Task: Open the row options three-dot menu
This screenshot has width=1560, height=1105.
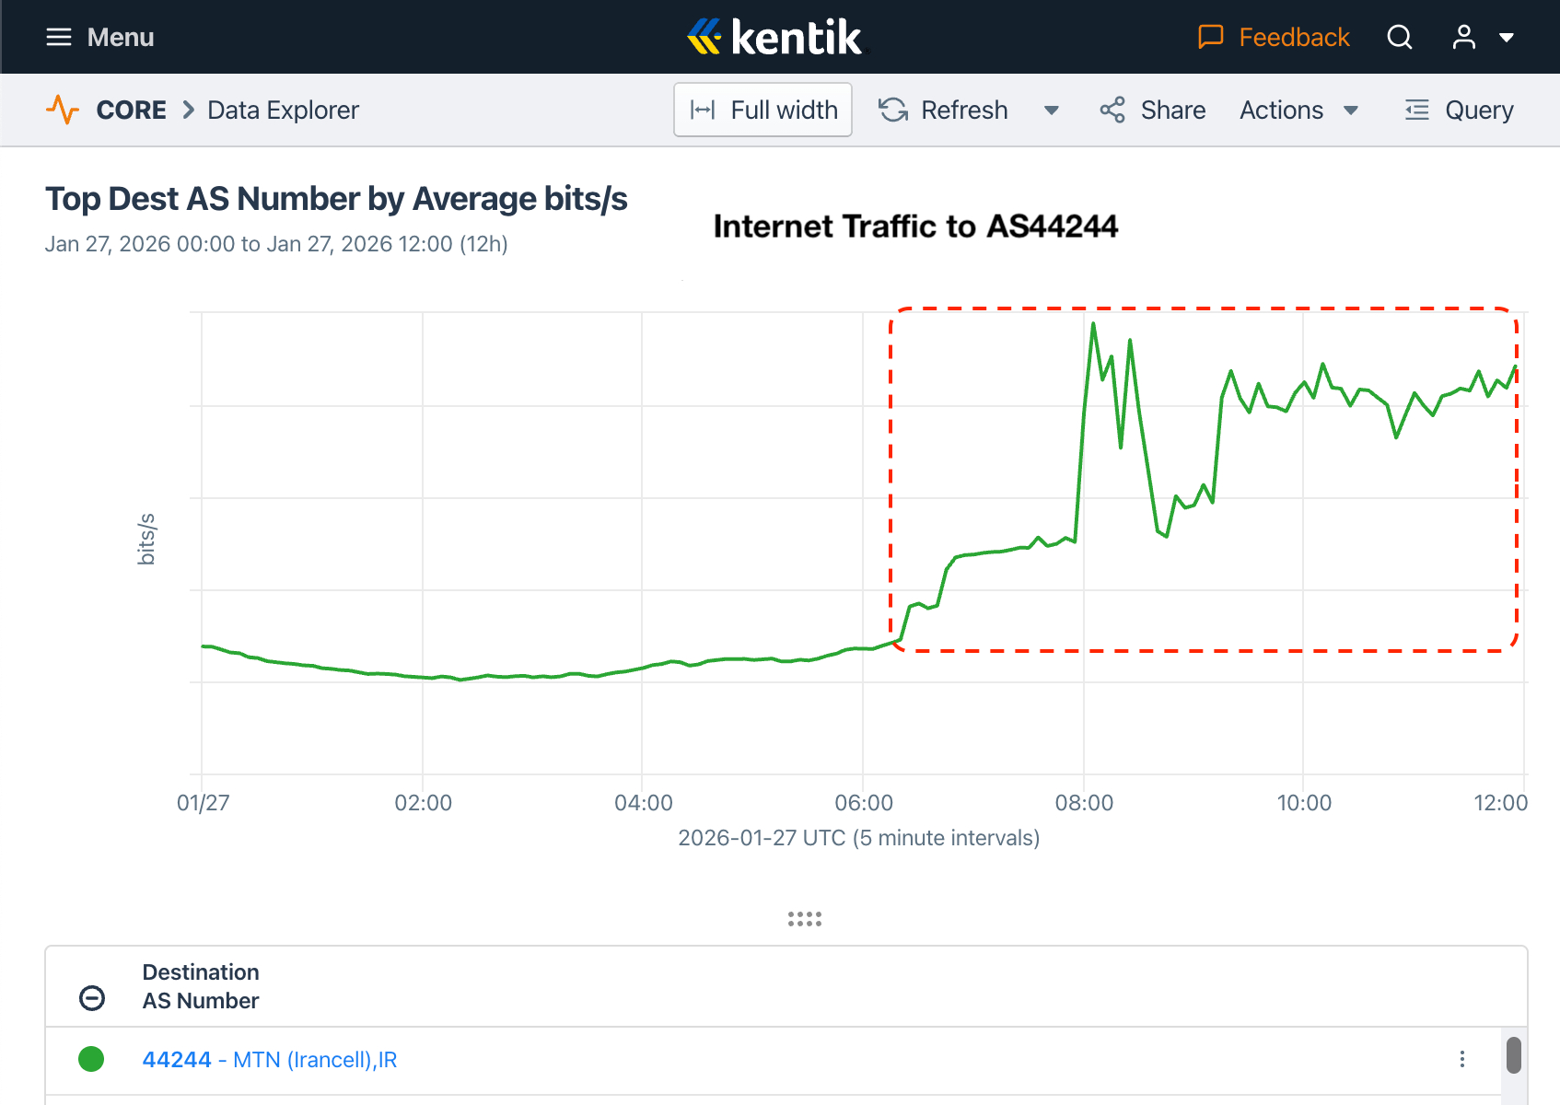Action: 1461,1059
